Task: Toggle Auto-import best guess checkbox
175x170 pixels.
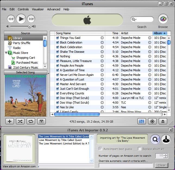Action: click(101, 149)
